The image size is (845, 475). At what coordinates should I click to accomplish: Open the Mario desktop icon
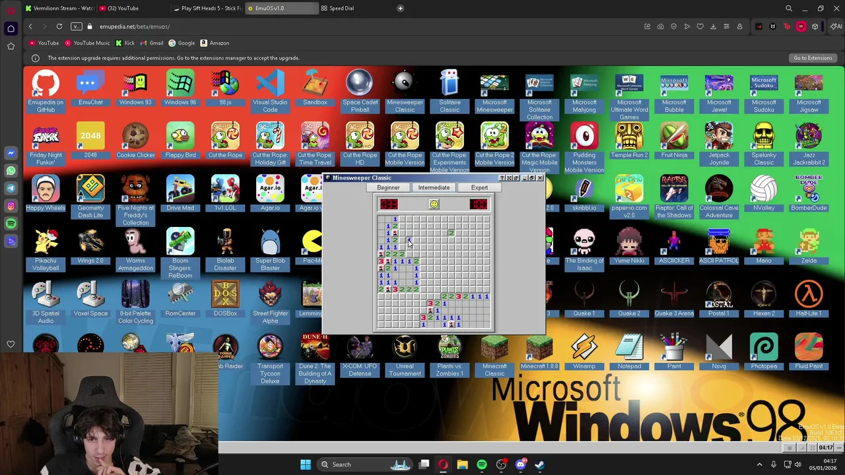(764, 246)
